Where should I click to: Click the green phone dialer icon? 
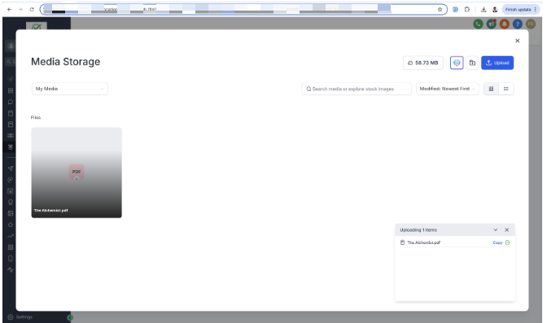(479, 24)
